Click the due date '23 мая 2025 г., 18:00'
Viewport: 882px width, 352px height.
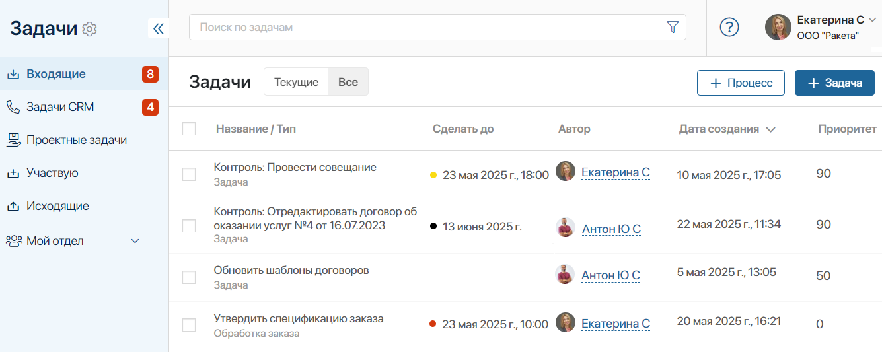coord(496,175)
